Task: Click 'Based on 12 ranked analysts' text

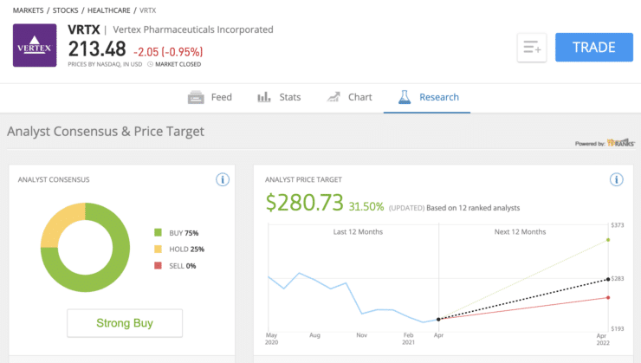Action: click(x=473, y=208)
